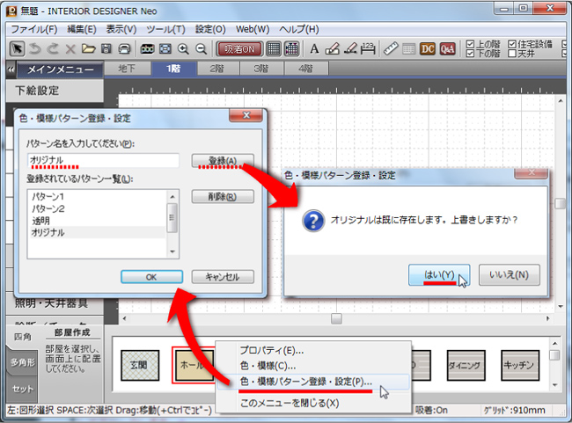This screenshot has height=423, width=572.
Task: Select the ダイニング room thumbnail
Action: [x=466, y=365]
